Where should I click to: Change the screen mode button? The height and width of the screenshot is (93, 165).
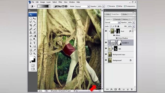click(33, 69)
